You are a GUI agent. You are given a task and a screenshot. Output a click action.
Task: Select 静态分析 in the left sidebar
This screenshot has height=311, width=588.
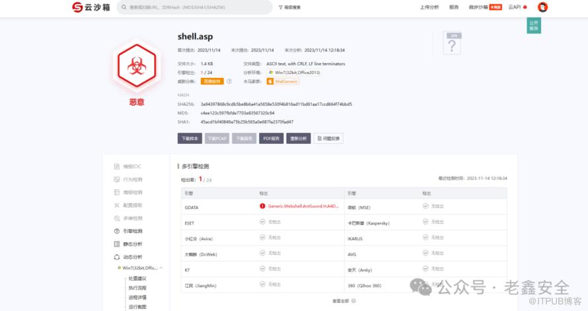(132, 244)
